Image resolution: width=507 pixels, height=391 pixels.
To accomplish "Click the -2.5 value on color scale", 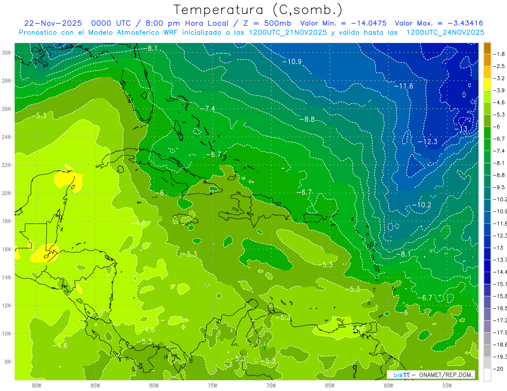I will pos(499,66).
